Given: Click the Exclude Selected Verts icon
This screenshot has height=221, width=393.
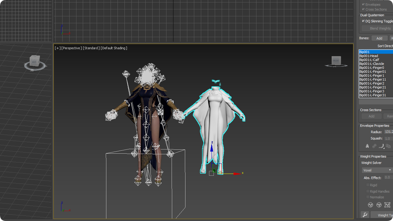Looking at the screenshot, I should click(371, 205).
